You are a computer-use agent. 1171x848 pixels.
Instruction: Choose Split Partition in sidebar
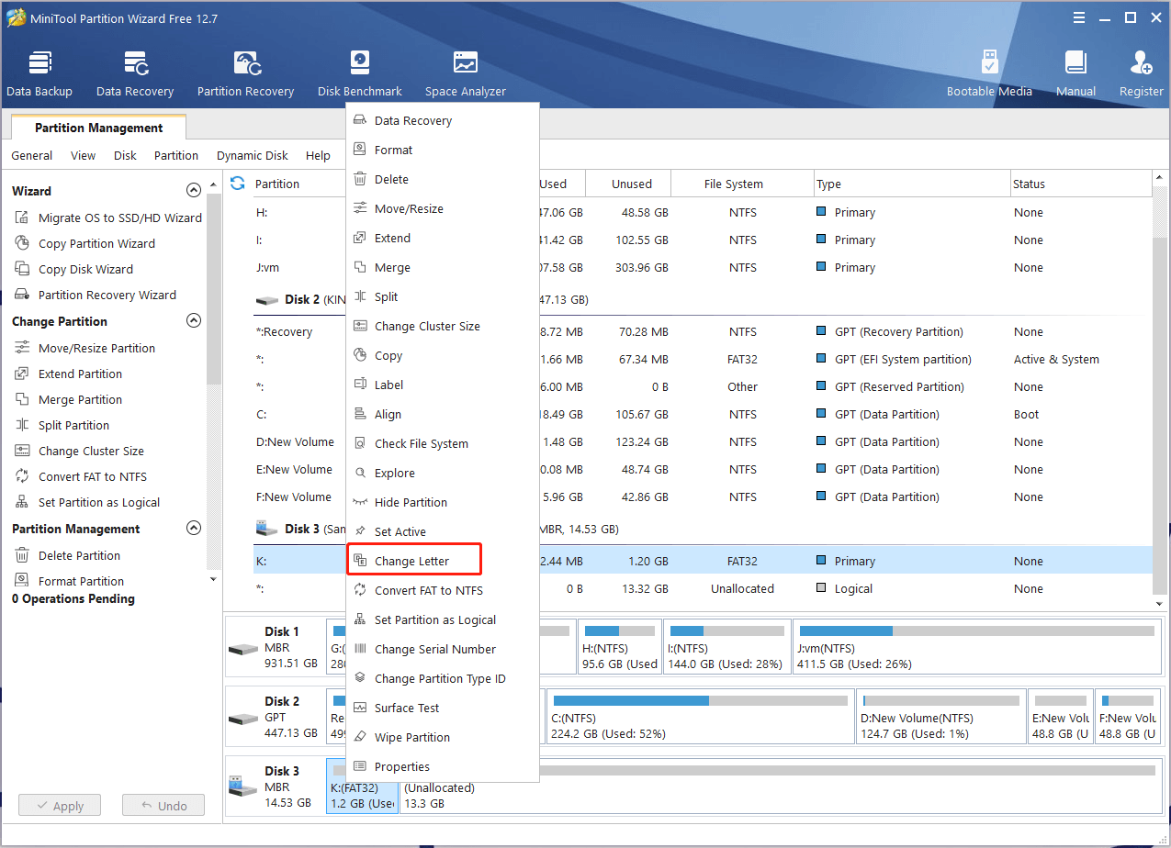(x=62, y=426)
